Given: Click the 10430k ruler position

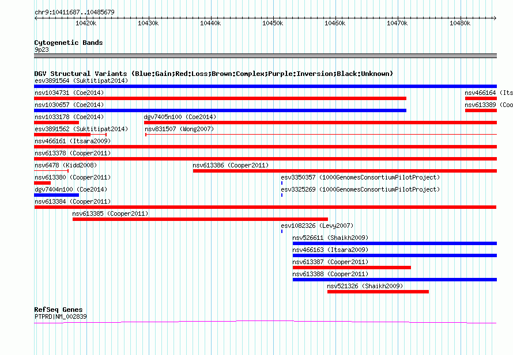Looking at the screenshot, I should click(x=148, y=23).
